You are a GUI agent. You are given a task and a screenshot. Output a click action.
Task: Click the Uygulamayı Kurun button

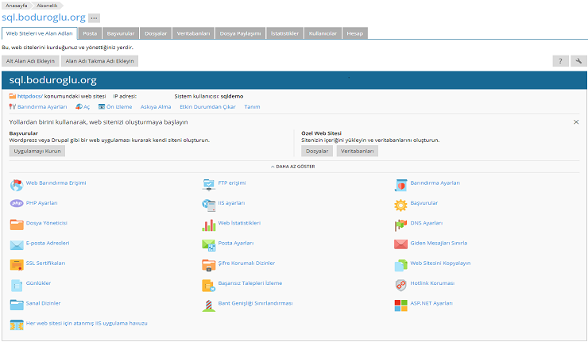[x=37, y=151]
